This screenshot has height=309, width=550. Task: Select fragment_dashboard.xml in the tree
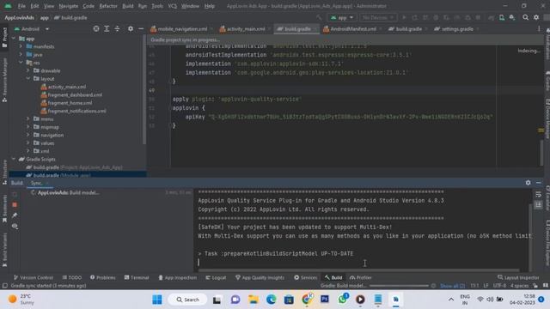coord(75,94)
